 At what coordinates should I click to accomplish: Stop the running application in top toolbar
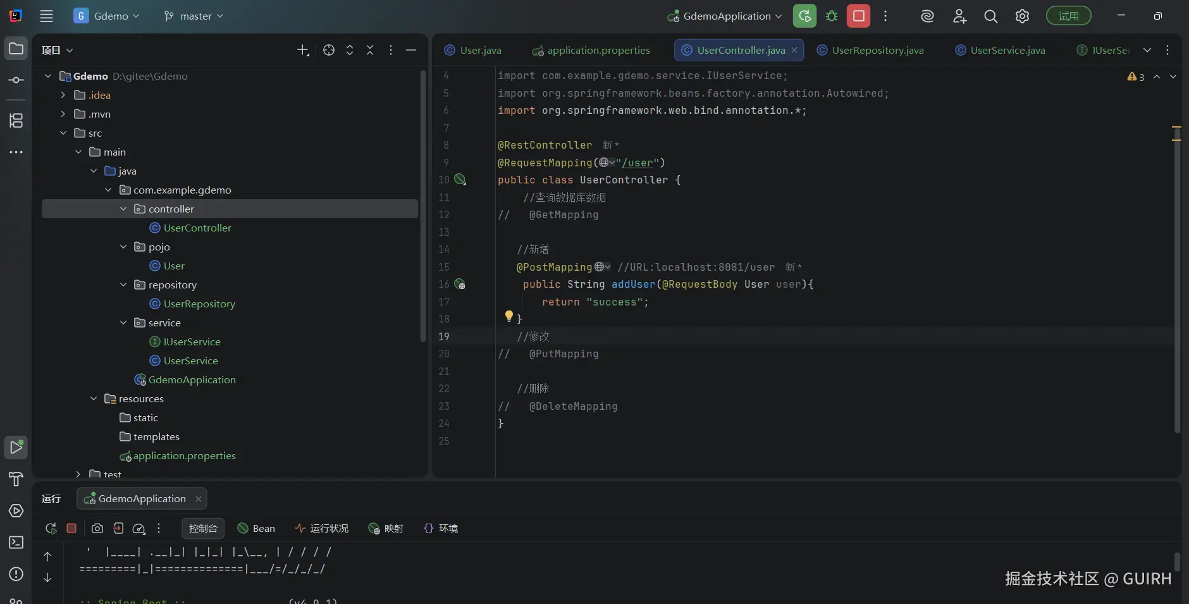pos(859,16)
